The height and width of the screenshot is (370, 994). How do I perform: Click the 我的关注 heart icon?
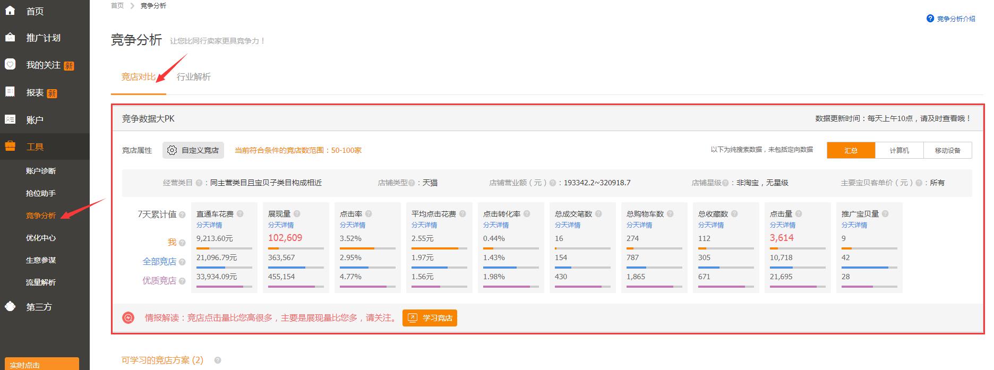click(x=10, y=65)
